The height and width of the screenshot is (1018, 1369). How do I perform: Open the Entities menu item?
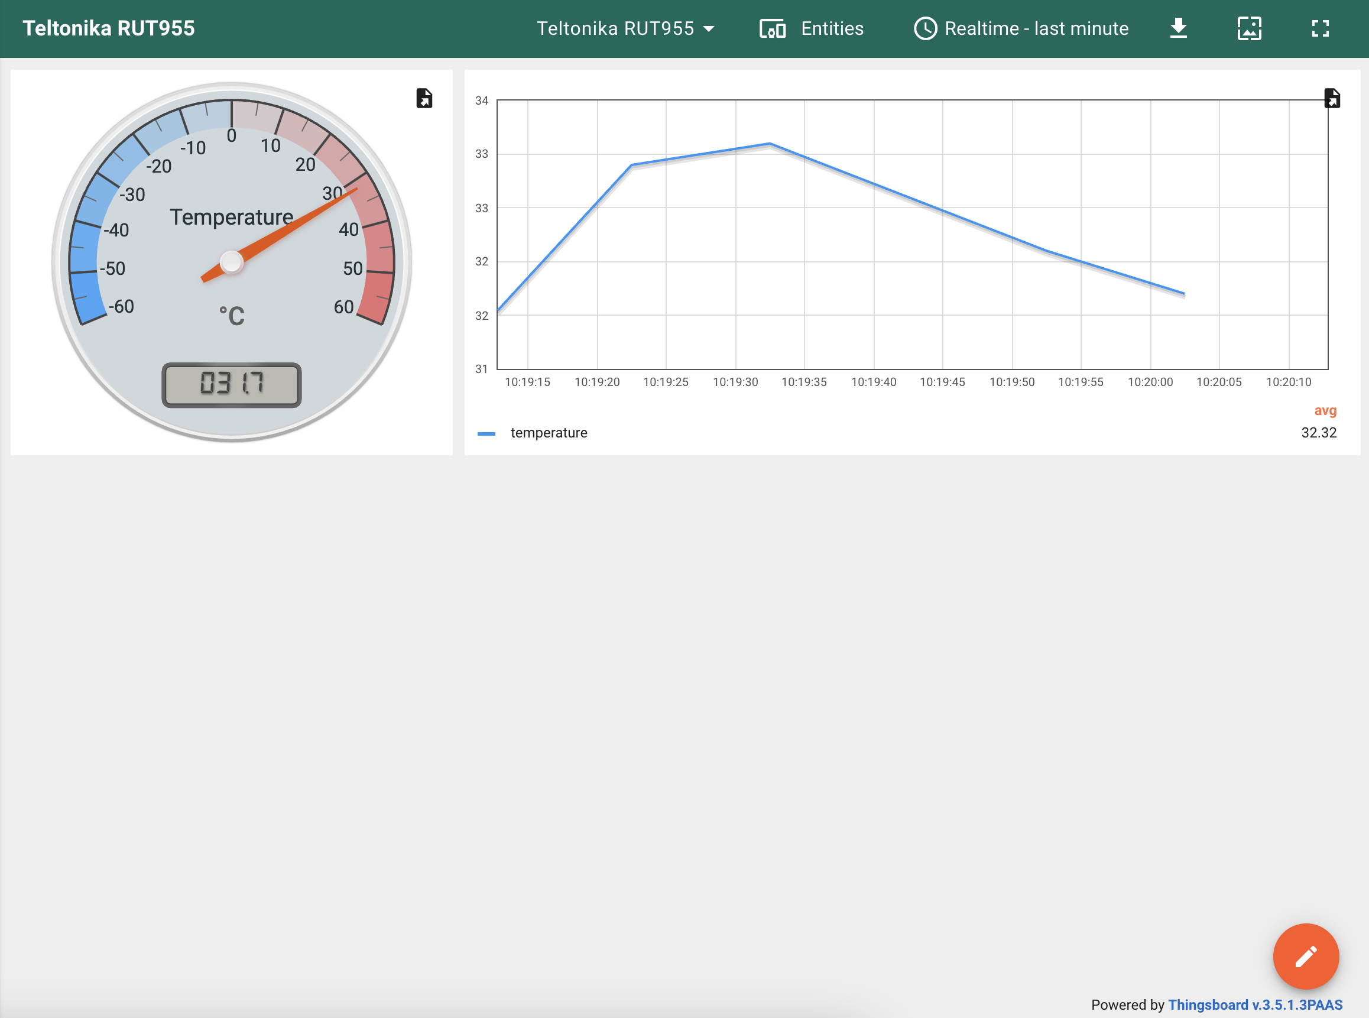click(832, 28)
